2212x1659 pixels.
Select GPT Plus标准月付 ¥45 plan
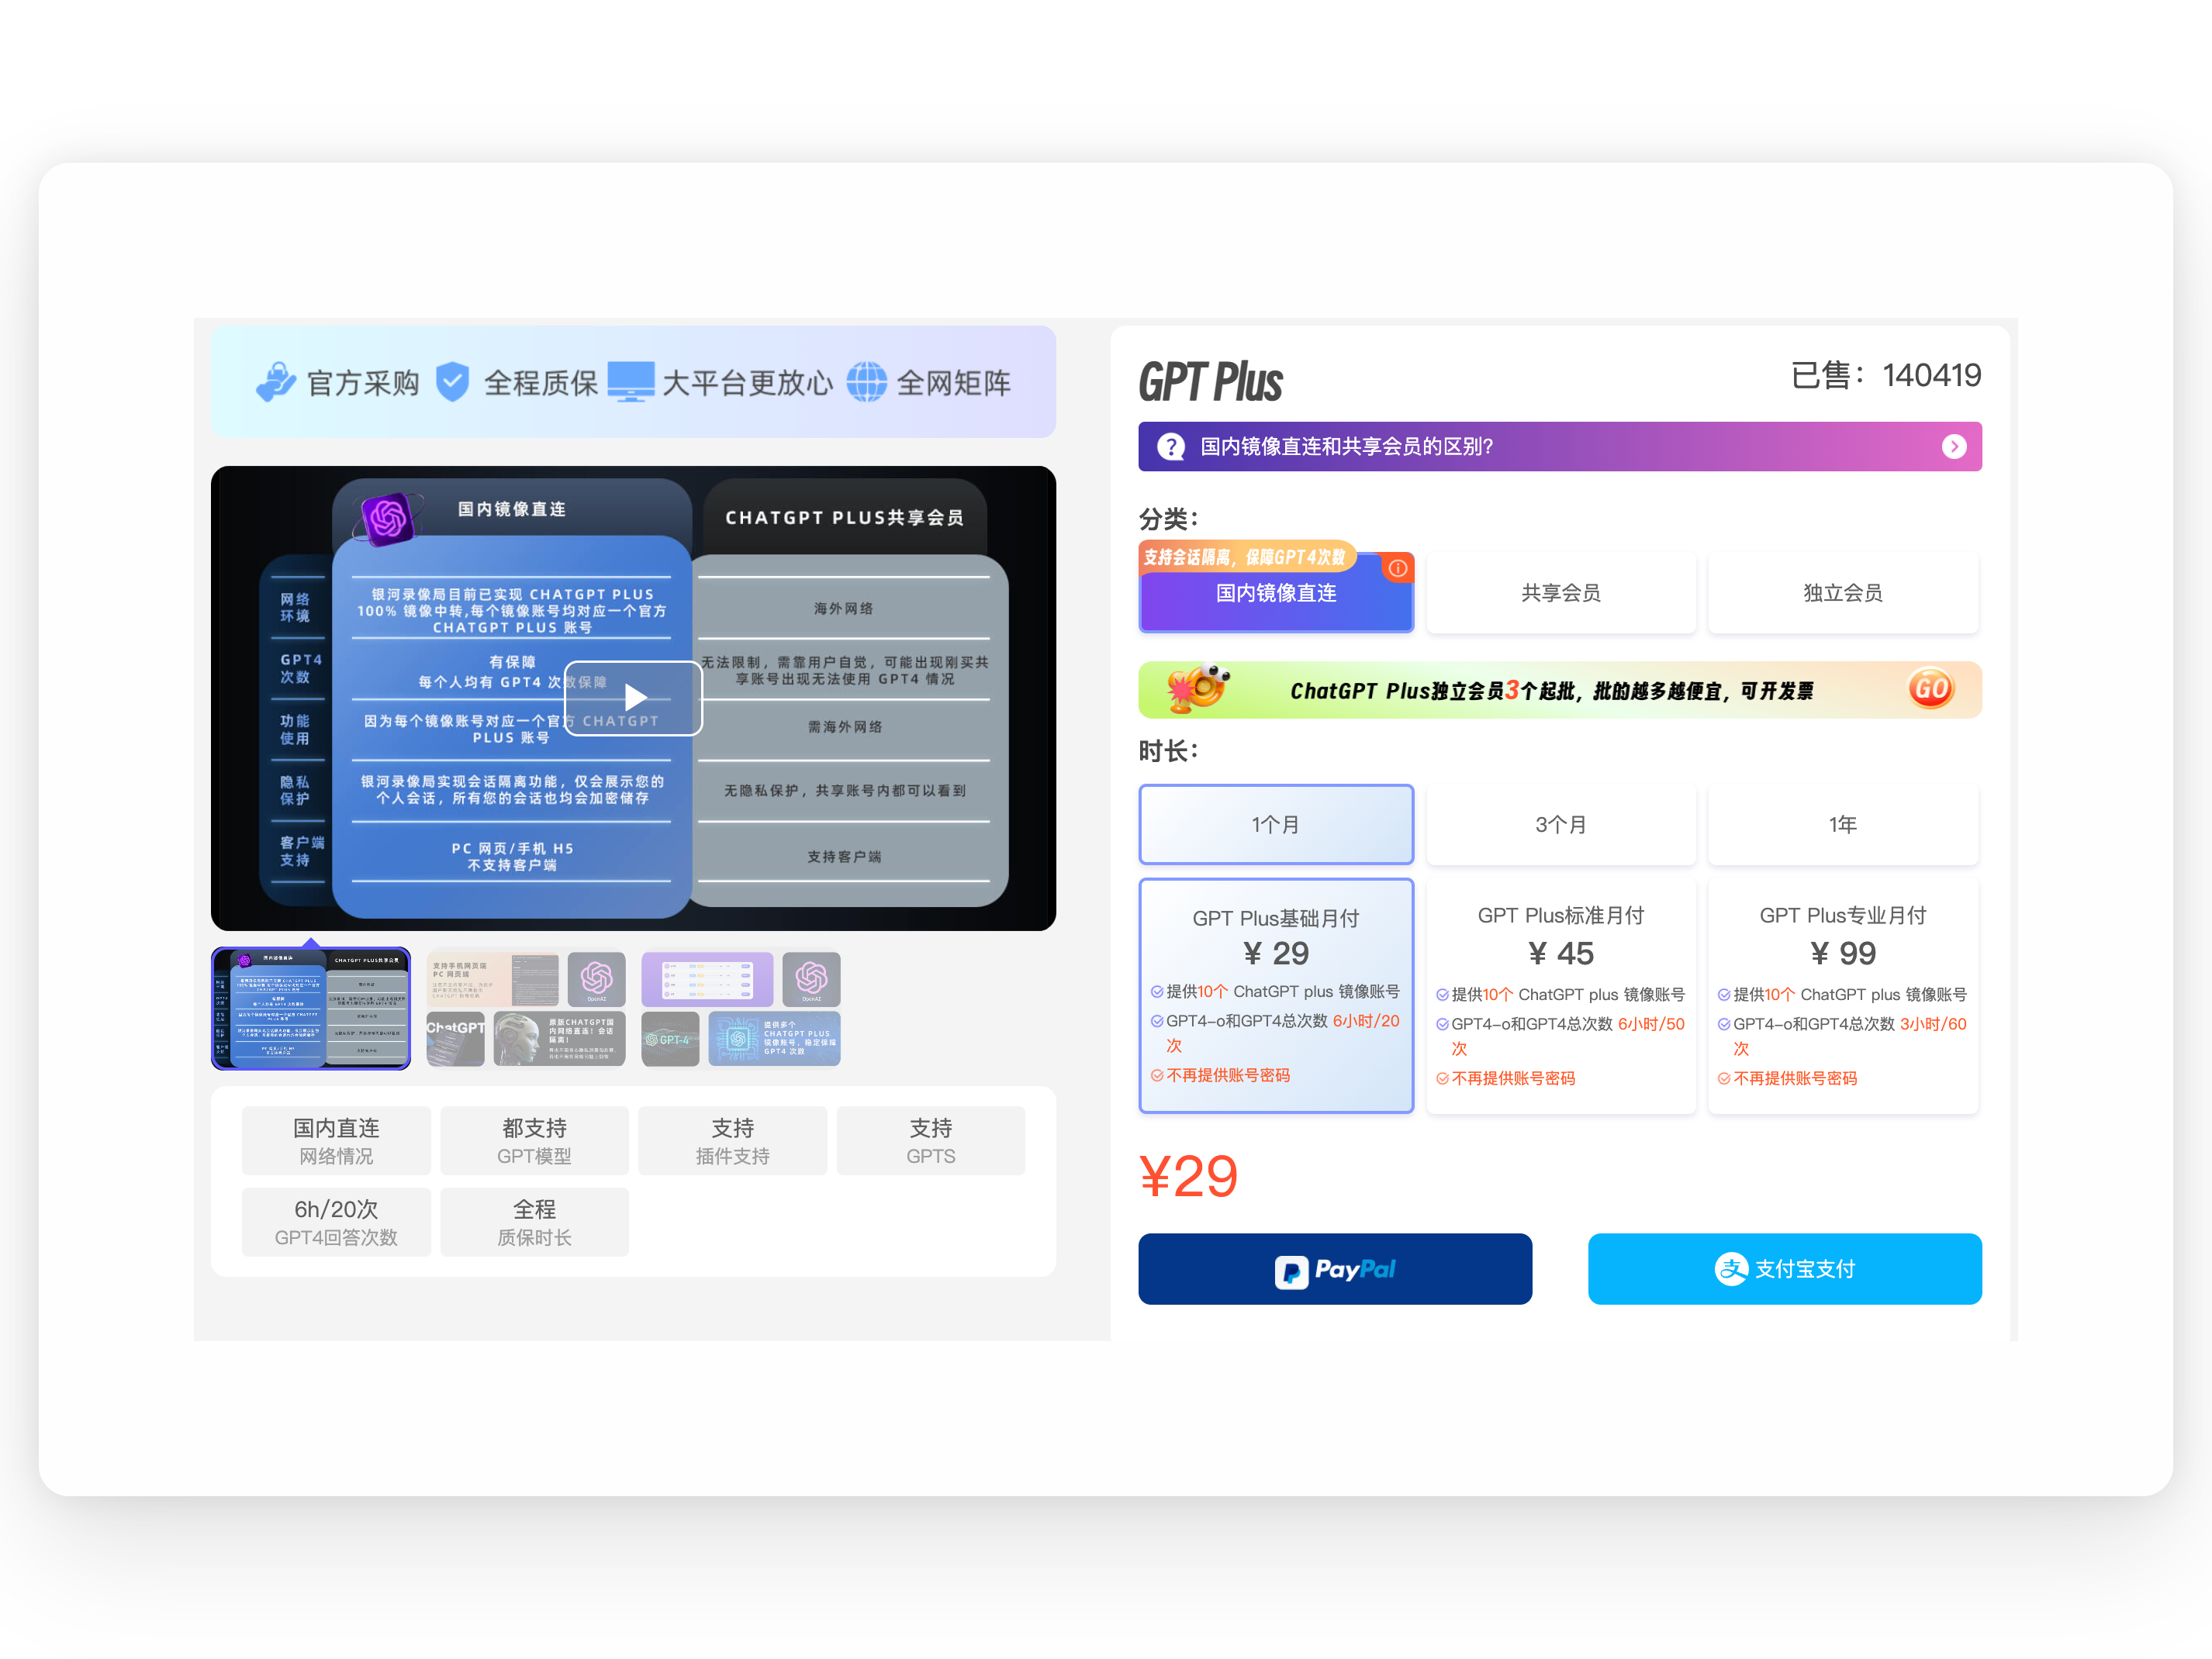click(1560, 995)
